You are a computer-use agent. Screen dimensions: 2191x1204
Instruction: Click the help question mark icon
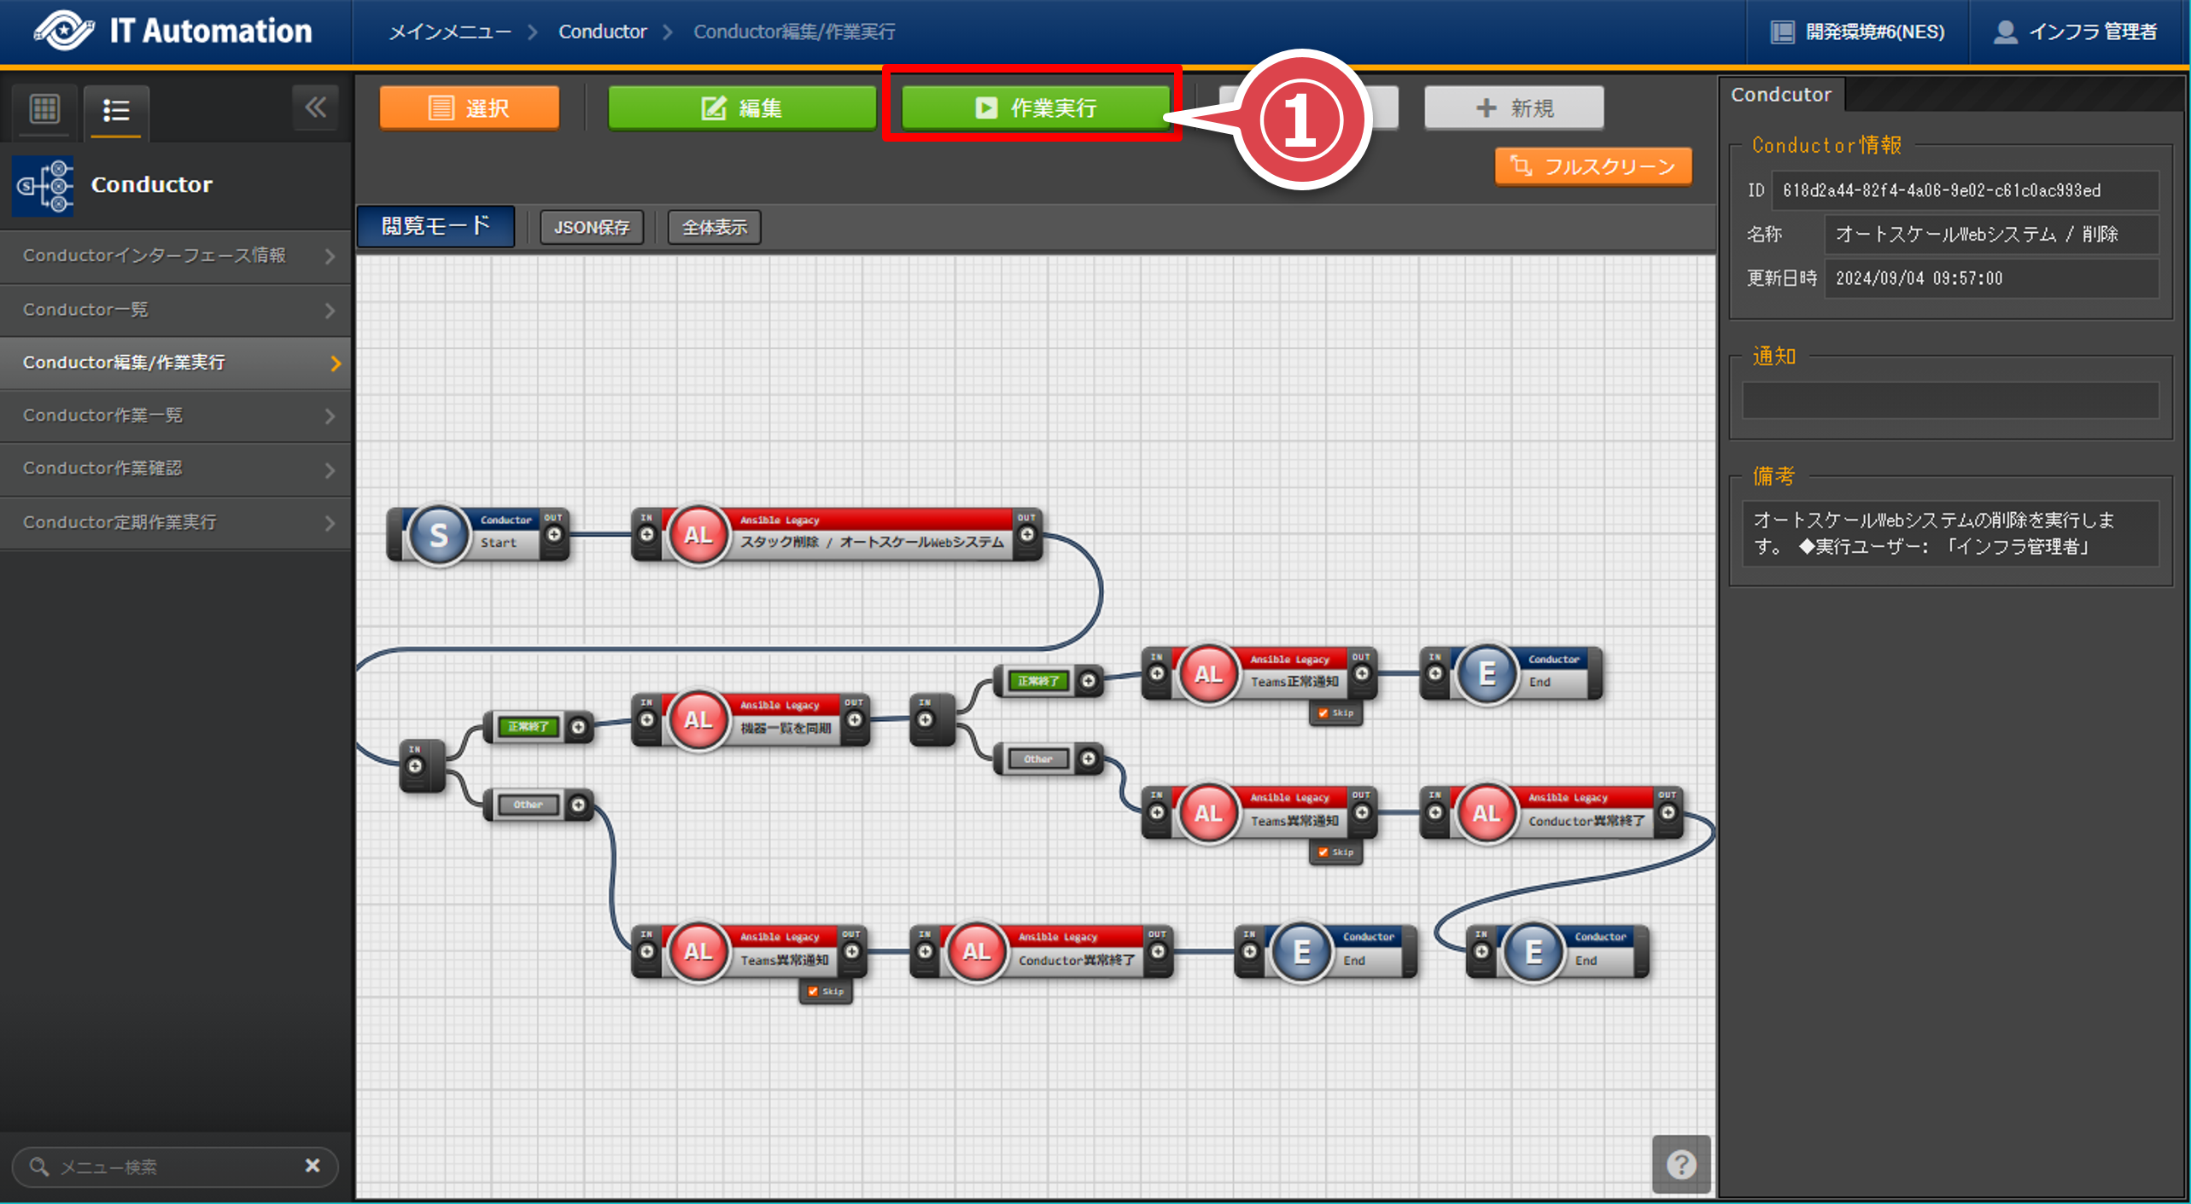(x=1680, y=1164)
